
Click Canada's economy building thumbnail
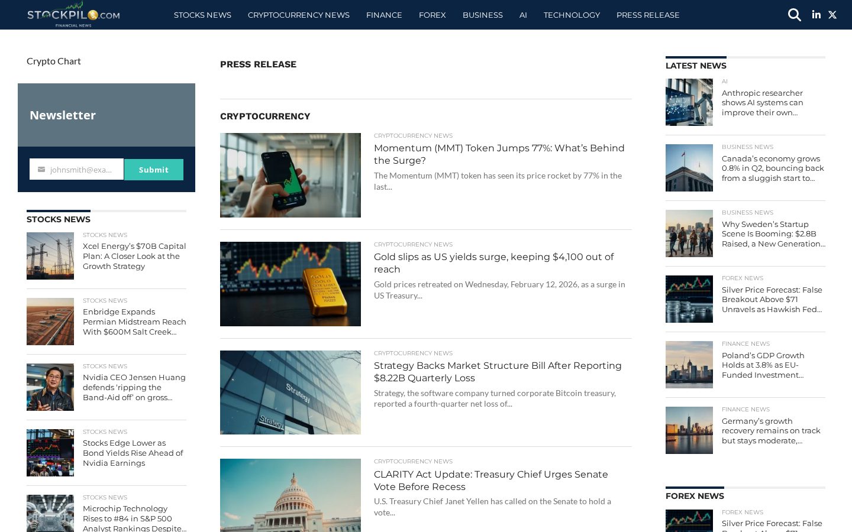click(x=689, y=168)
